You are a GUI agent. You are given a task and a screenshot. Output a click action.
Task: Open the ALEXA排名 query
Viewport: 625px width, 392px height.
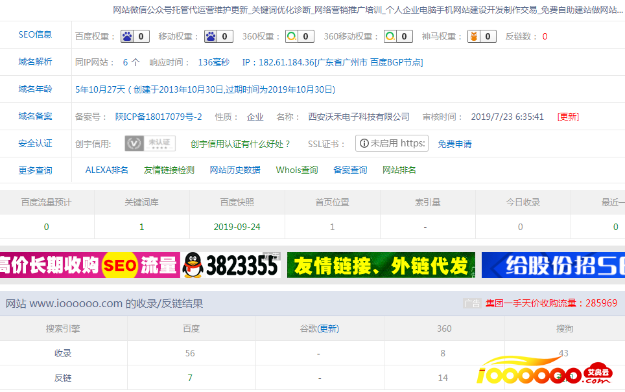(x=106, y=170)
